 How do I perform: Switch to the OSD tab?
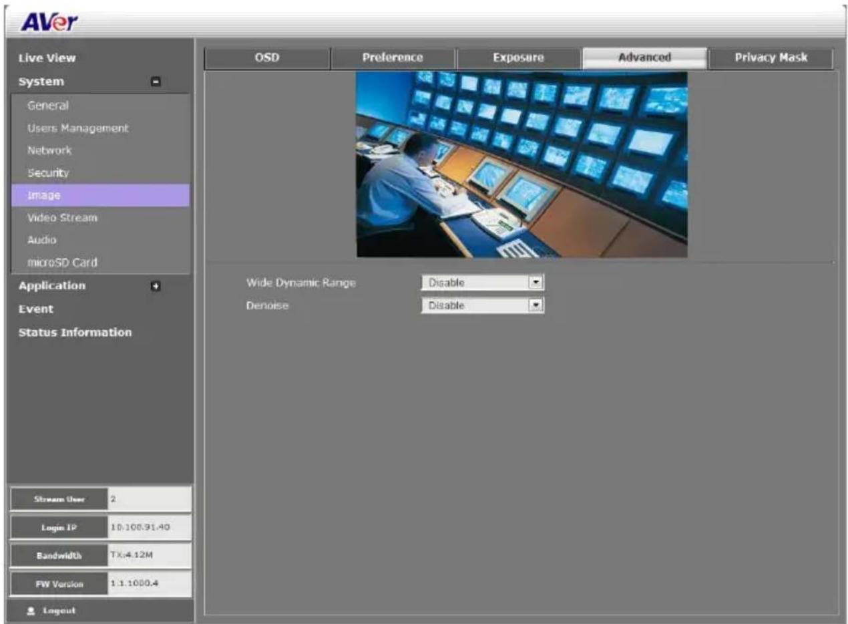pos(267,58)
